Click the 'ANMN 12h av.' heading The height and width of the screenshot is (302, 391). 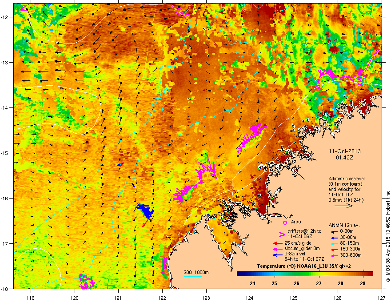click(344, 225)
